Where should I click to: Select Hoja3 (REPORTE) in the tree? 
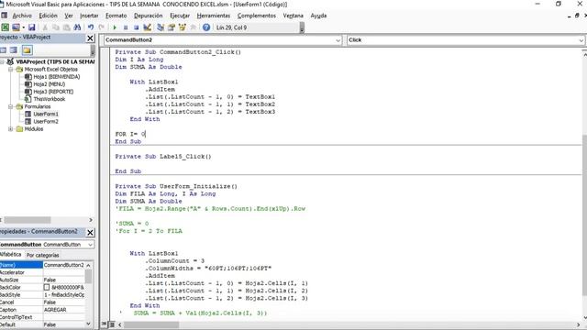point(53,92)
